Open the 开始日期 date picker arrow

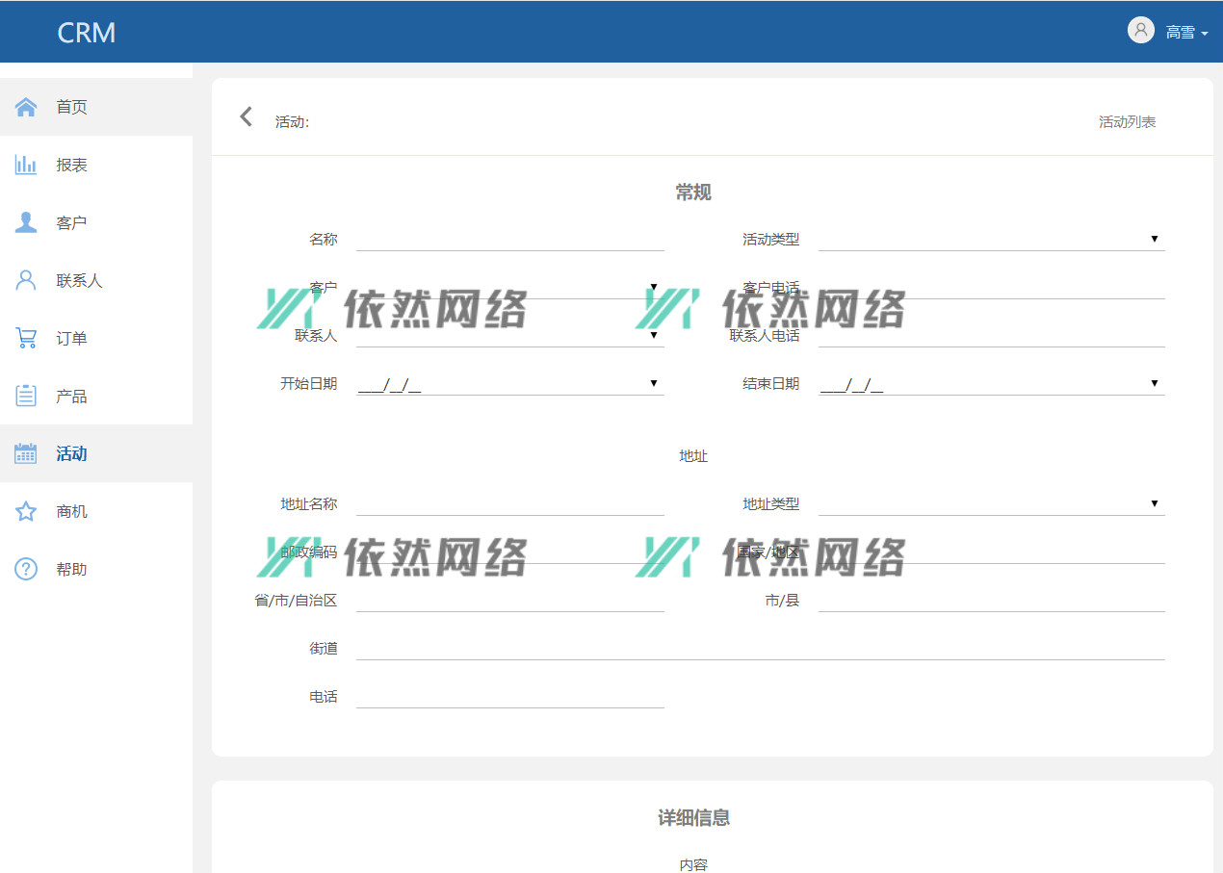(653, 383)
